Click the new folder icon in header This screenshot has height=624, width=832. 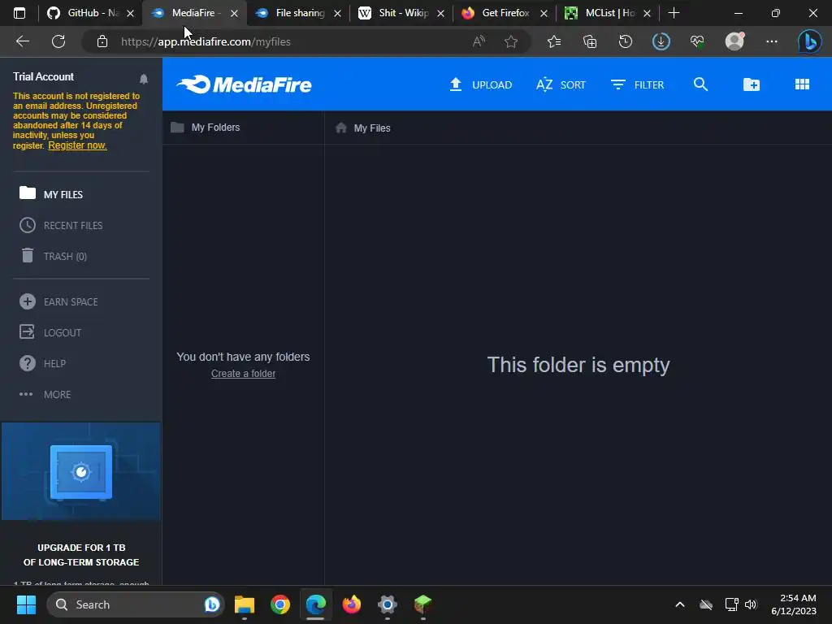[x=752, y=84]
